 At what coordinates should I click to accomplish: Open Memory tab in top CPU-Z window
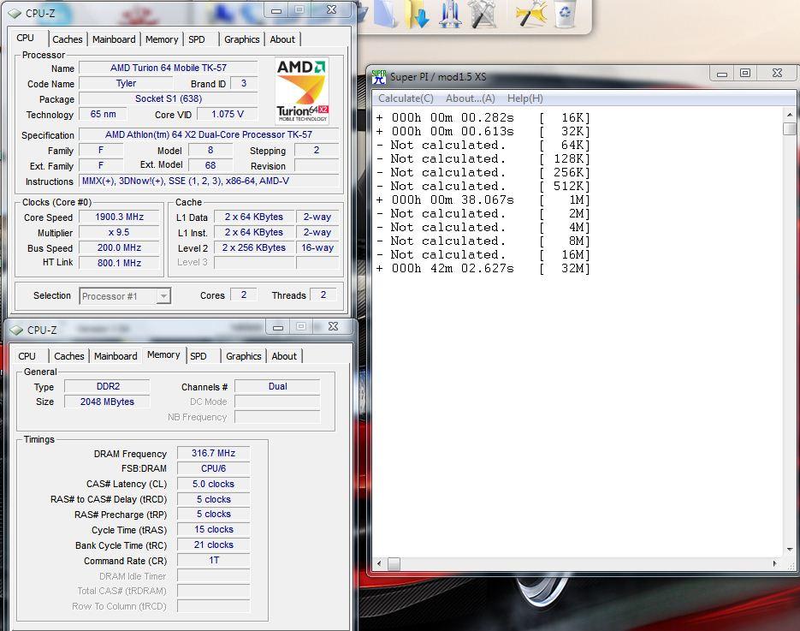162,39
